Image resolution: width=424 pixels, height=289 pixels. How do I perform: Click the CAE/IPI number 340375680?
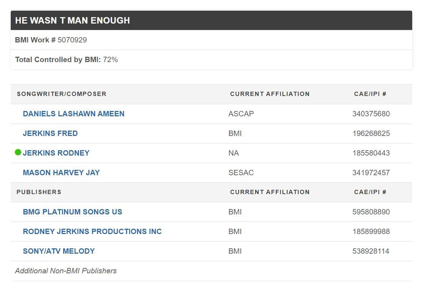(x=371, y=114)
